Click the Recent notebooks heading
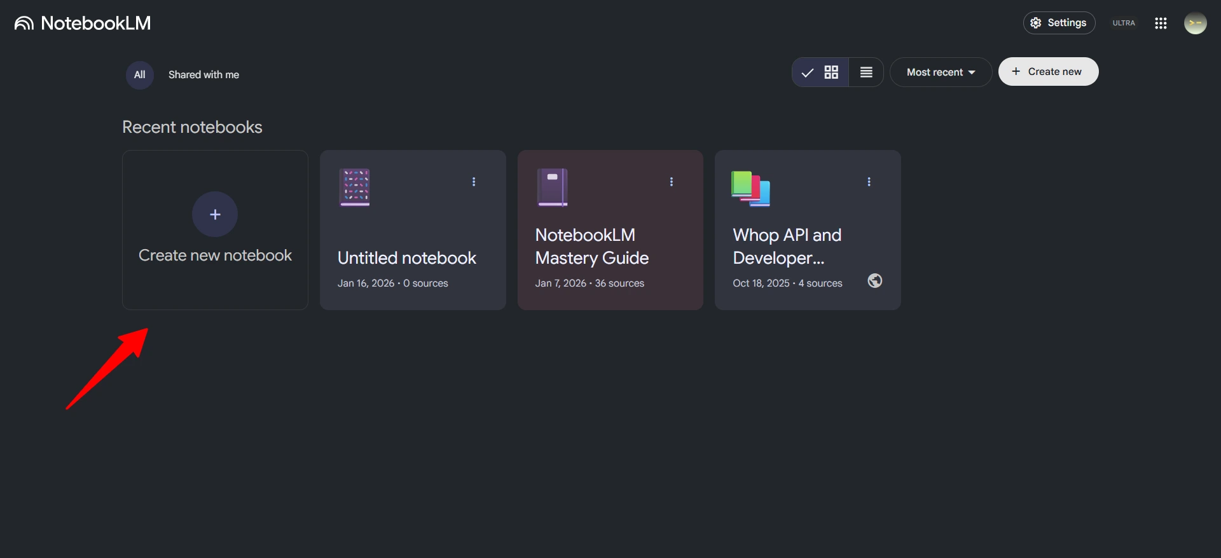This screenshot has height=558, width=1221. (192, 127)
